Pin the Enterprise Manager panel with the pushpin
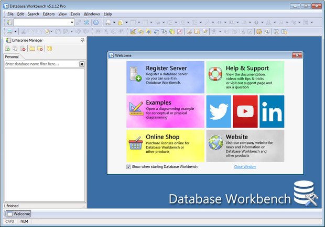Screen dimensions: 325x227 82,40
